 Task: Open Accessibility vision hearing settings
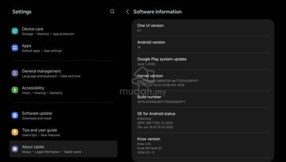tap(63, 90)
